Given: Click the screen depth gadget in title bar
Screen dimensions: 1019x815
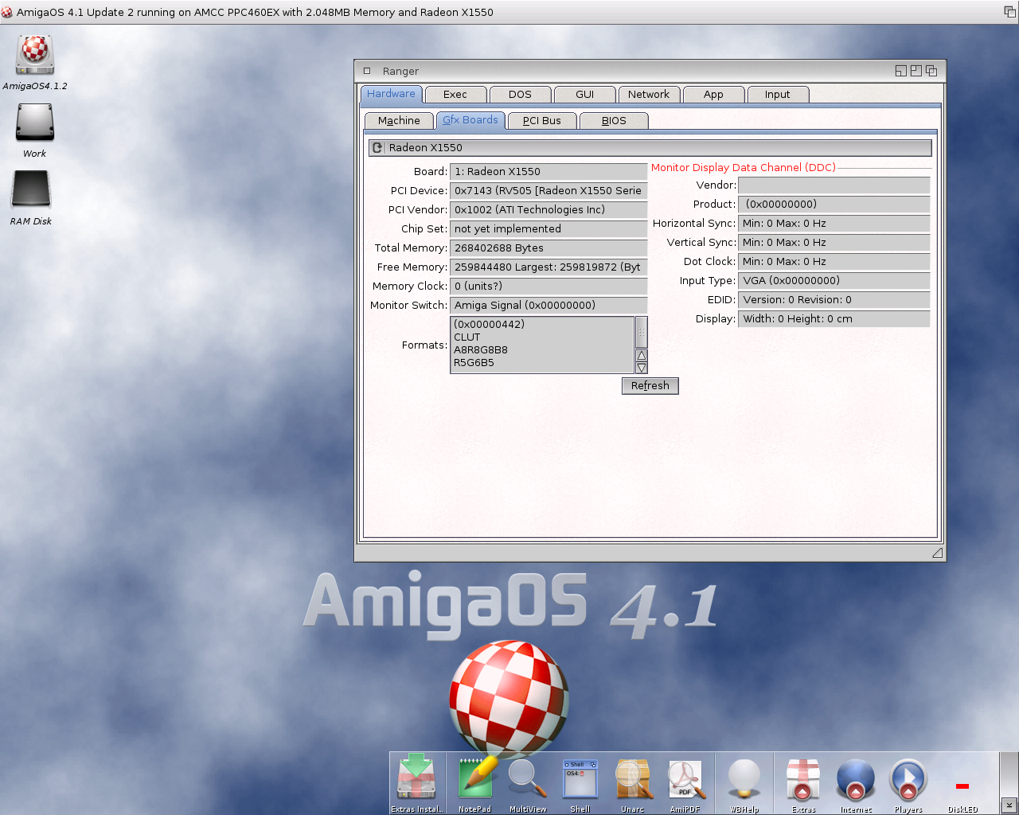Looking at the screenshot, I should coord(1009,12).
